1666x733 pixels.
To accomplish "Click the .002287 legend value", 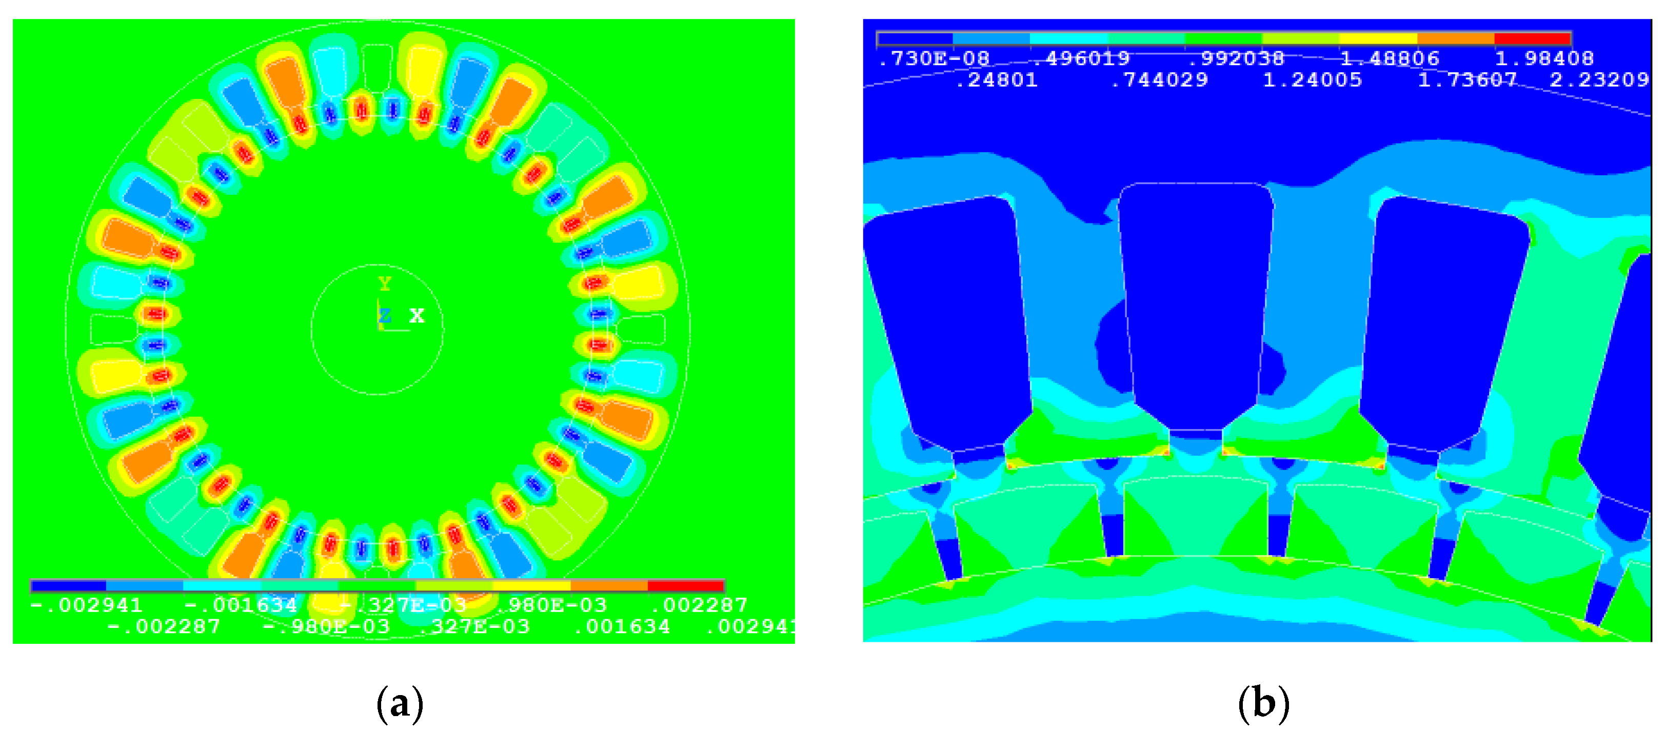I will 699,606.
